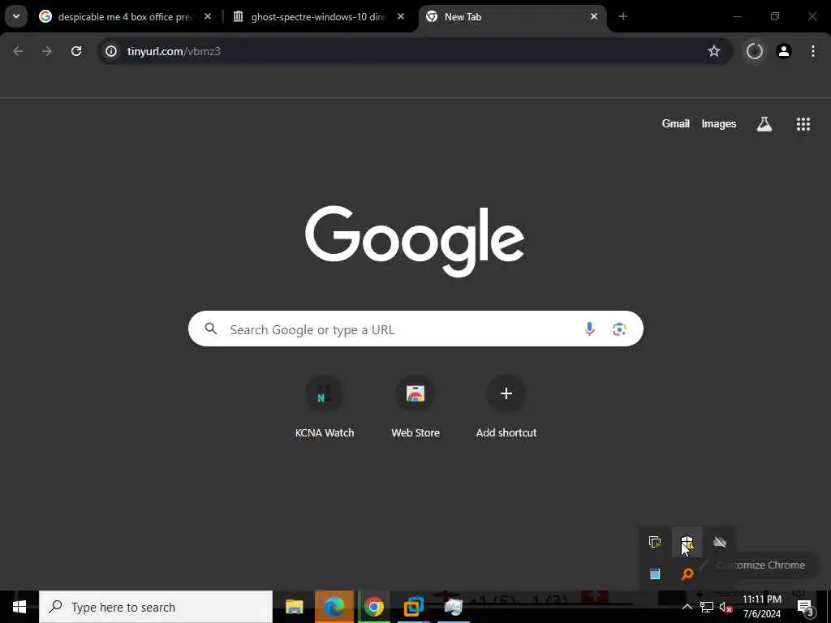This screenshot has height=623, width=831.
Task: Collapse the hidden tray icons chevron
Action: [687, 607]
